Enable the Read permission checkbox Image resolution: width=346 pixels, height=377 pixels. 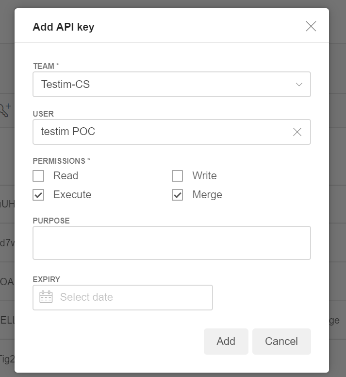click(38, 176)
